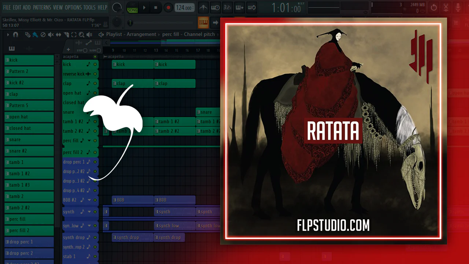Open the PATTERNS menu
Screen dimensions: 469x264
pyautogui.click(x=42, y=7)
